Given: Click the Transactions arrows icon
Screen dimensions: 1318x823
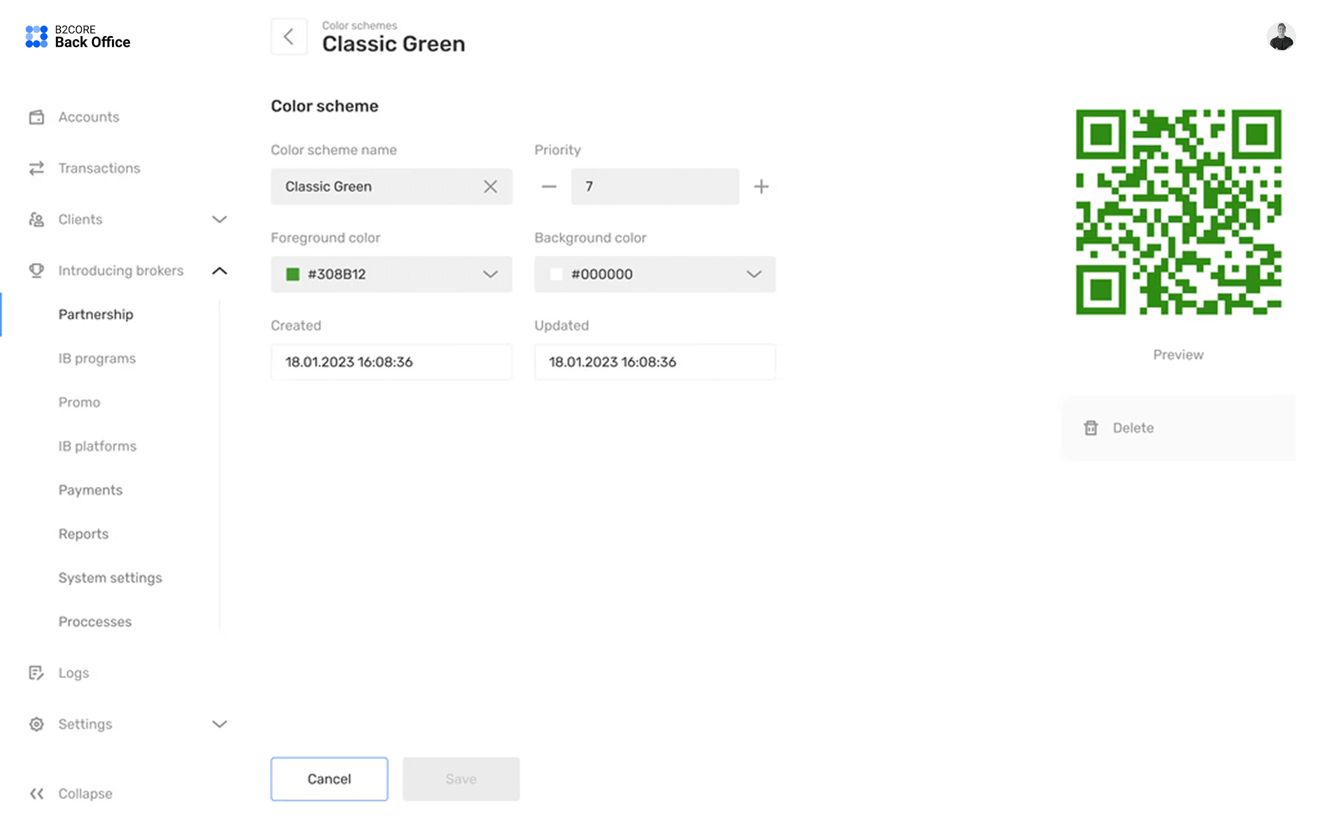Looking at the screenshot, I should pyautogui.click(x=37, y=168).
